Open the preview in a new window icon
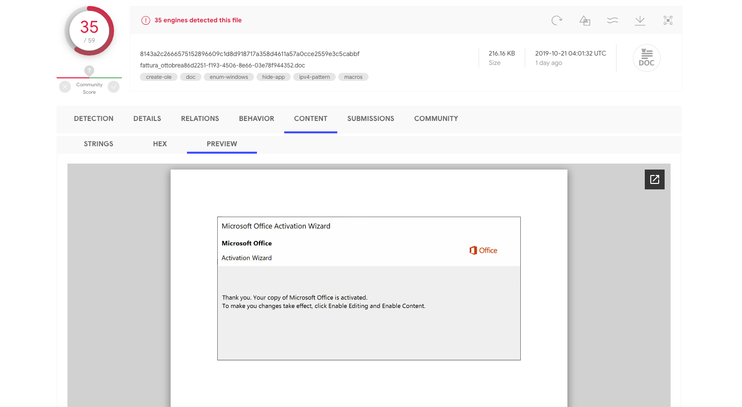Image resolution: width=742 pixels, height=407 pixels. click(x=655, y=179)
